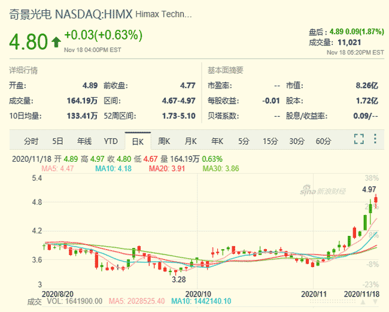Select the 5日 chart tab
The height and width of the screenshot is (312, 389).
coord(57,141)
